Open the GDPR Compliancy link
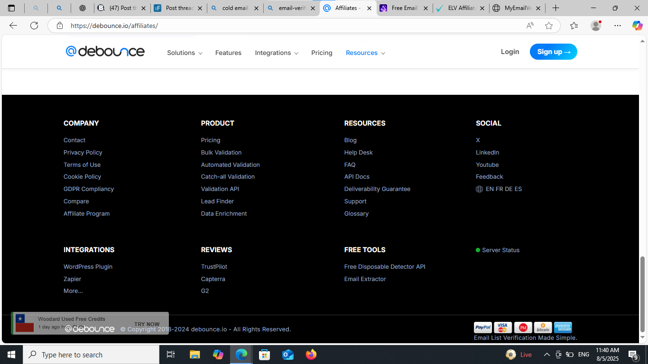The width and height of the screenshot is (648, 364). tap(89, 189)
